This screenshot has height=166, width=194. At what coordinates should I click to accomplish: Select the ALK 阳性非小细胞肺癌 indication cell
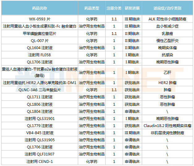point(167,19)
